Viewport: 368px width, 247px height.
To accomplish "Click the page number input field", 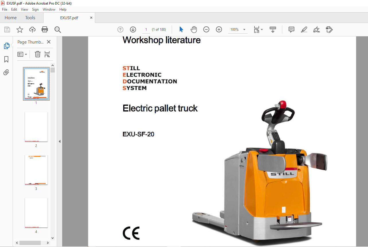I will [x=146, y=30].
